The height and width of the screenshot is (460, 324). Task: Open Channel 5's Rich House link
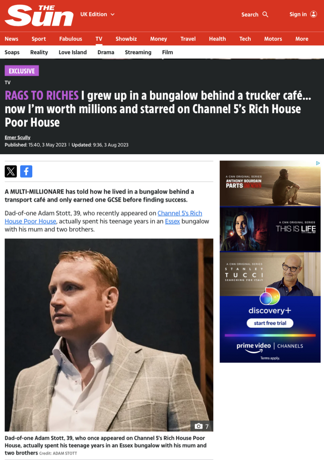pyautogui.click(x=103, y=217)
